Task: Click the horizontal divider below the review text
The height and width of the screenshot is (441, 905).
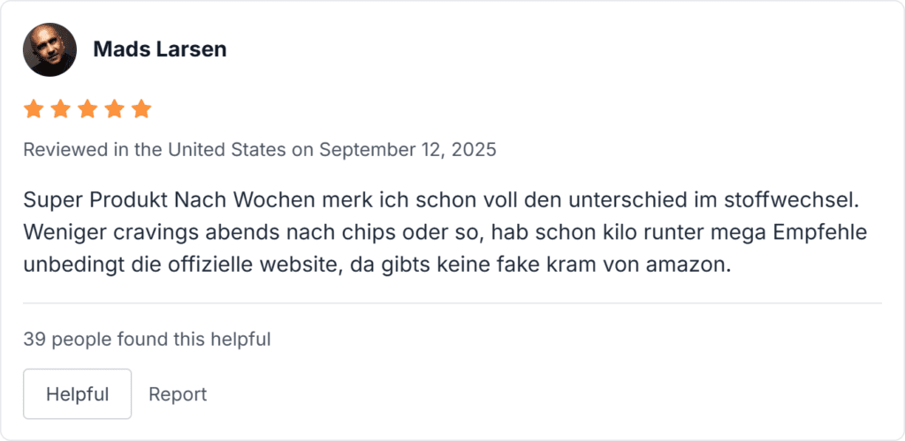Action: coord(452,303)
